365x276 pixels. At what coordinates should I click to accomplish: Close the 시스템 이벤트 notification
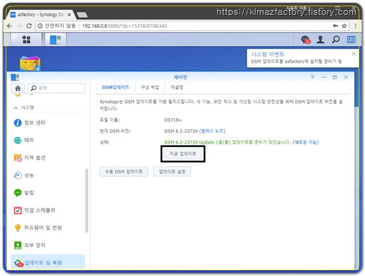[x=354, y=54]
